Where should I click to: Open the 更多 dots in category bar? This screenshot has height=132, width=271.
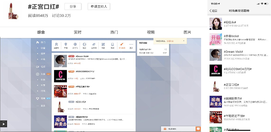(131, 44)
